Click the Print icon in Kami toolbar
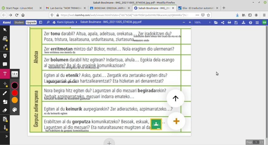 tap(229, 22)
